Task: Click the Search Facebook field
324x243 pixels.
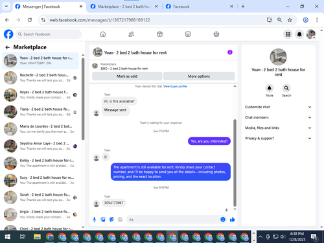Action: click(x=49, y=34)
